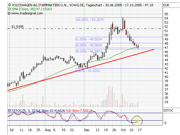180x135 pixels.
Task: Click the EUR currency label
Action: 166,5
